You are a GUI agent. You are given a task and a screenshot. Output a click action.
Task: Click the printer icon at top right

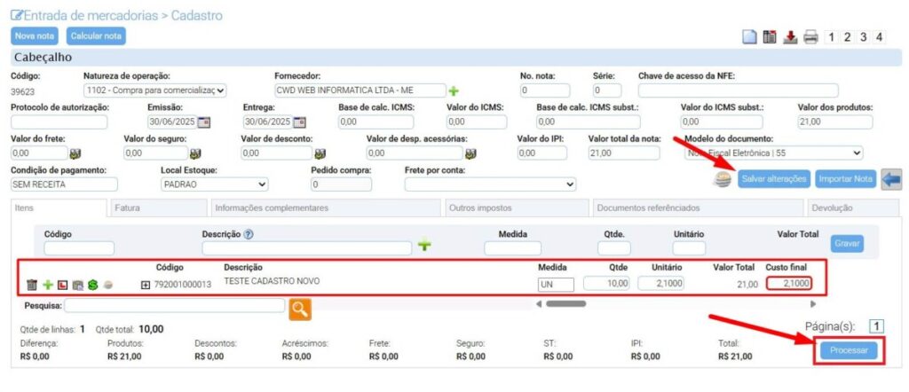810,37
